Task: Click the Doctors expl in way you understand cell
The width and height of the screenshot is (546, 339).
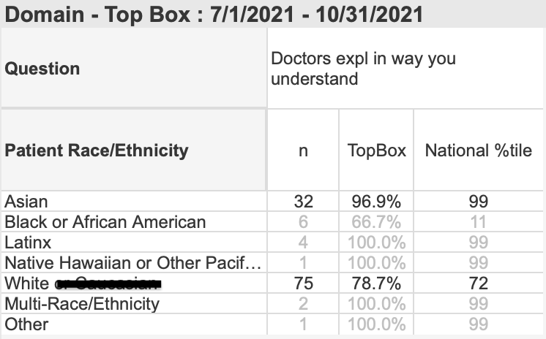Action: click(x=405, y=68)
